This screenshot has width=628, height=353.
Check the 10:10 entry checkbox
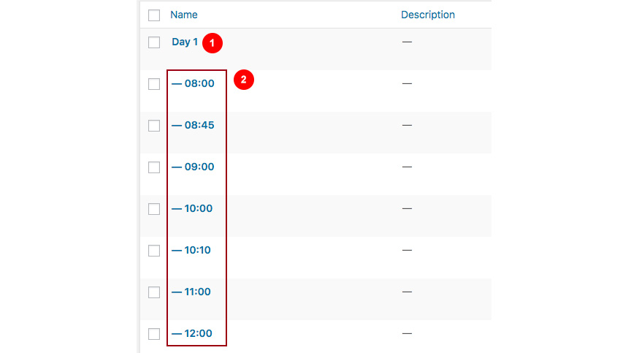click(154, 251)
